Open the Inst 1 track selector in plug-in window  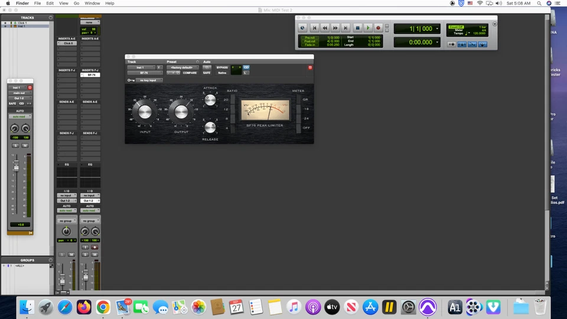[141, 67]
